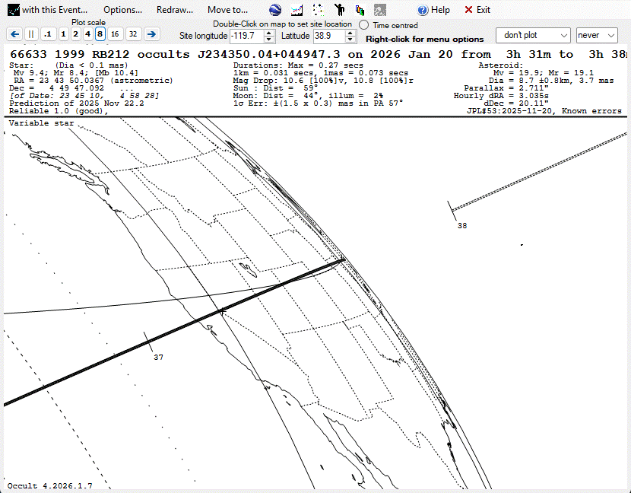The height and width of the screenshot is (493, 631).
Task: Click the grayed-out image icon
Action: [379, 10]
